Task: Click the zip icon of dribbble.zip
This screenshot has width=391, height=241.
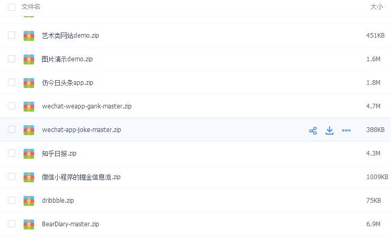Action: tap(29, 201)
